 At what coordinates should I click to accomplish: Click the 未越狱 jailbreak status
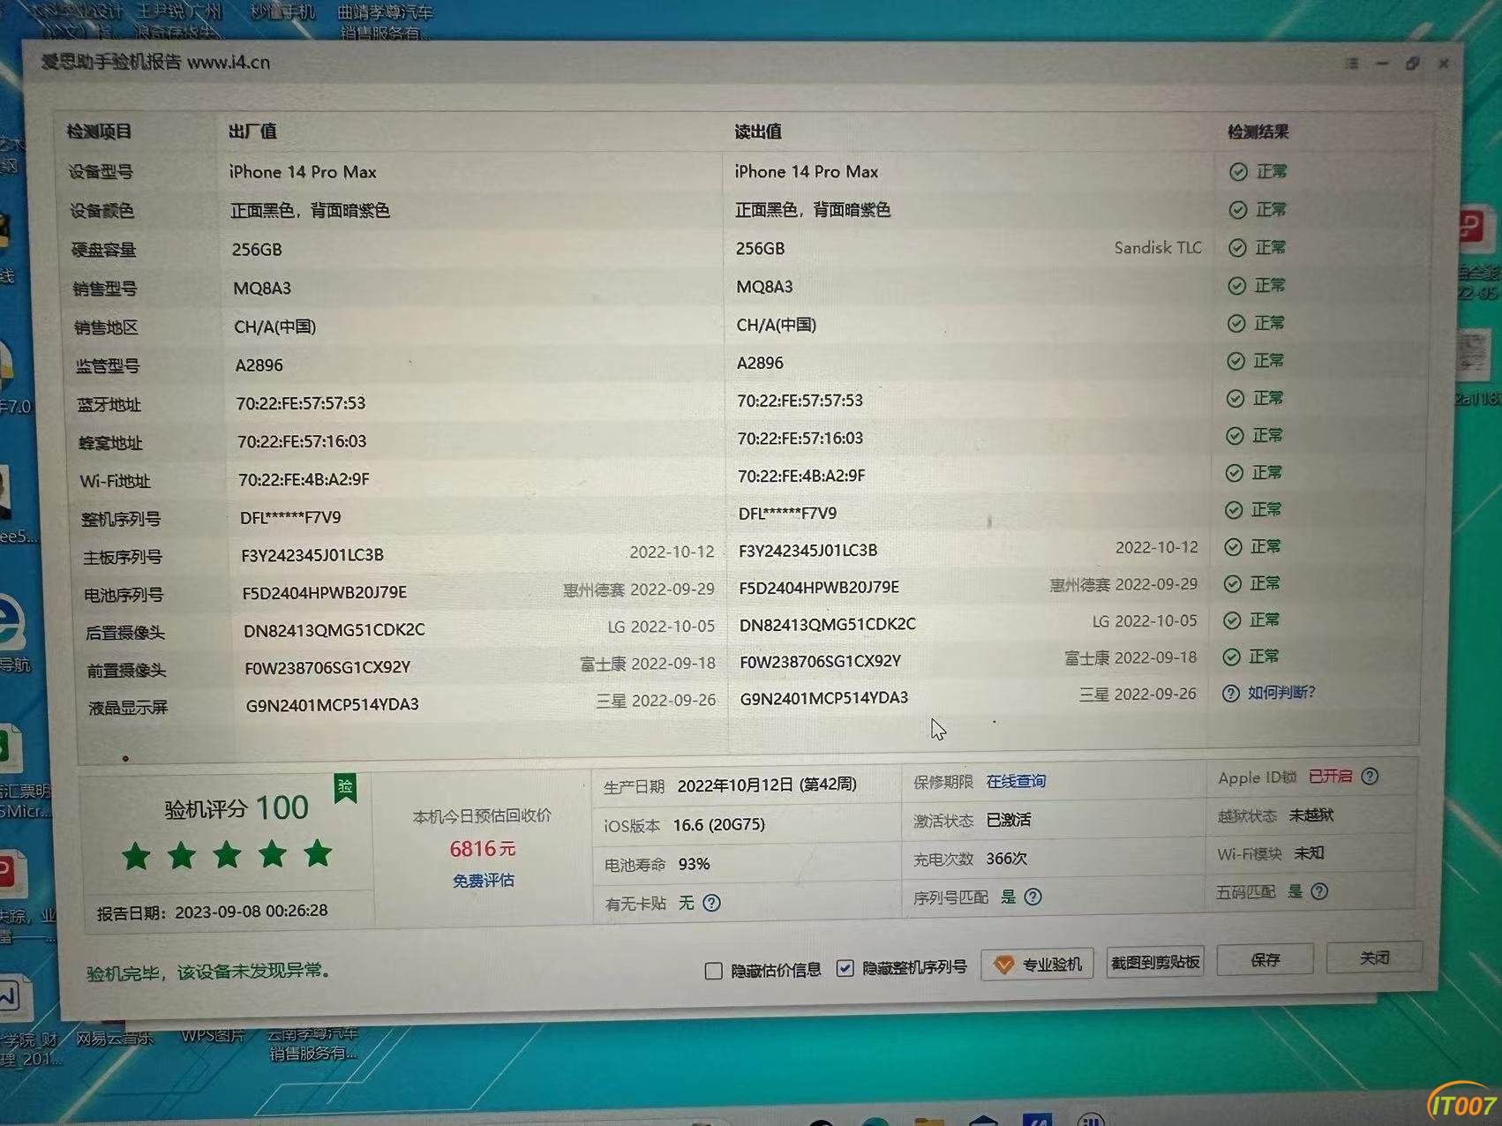(1310, 815)
